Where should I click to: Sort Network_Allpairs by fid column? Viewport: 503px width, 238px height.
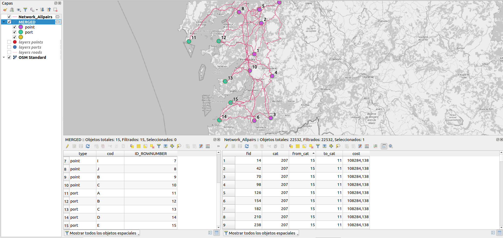[x=249, y=154]
